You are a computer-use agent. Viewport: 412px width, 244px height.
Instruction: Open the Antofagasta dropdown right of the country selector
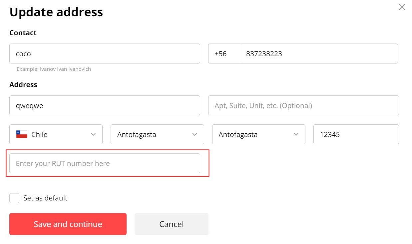point(157,134)
